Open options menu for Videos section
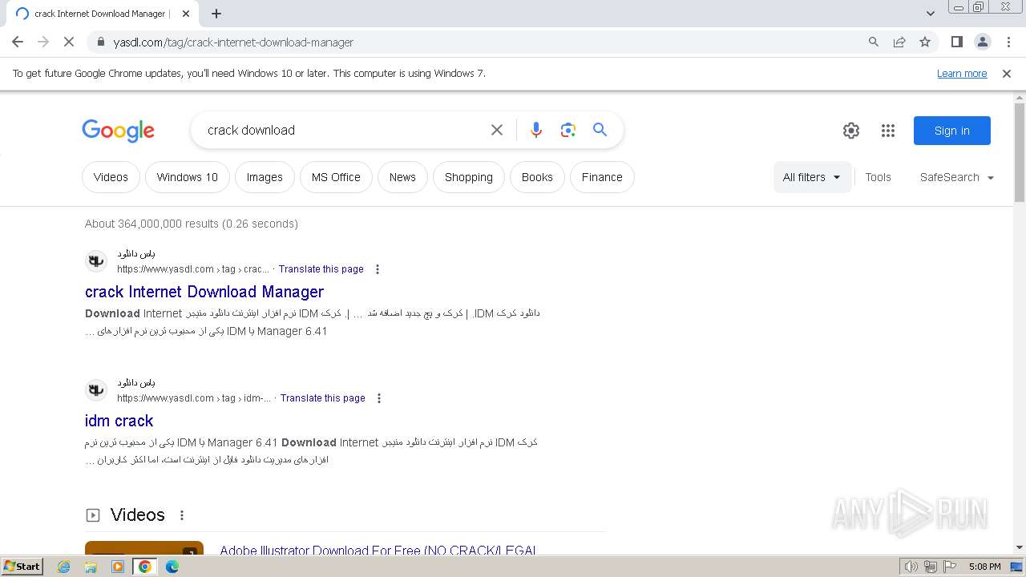This screenshot has height=577, width=1026. point(182,515)
